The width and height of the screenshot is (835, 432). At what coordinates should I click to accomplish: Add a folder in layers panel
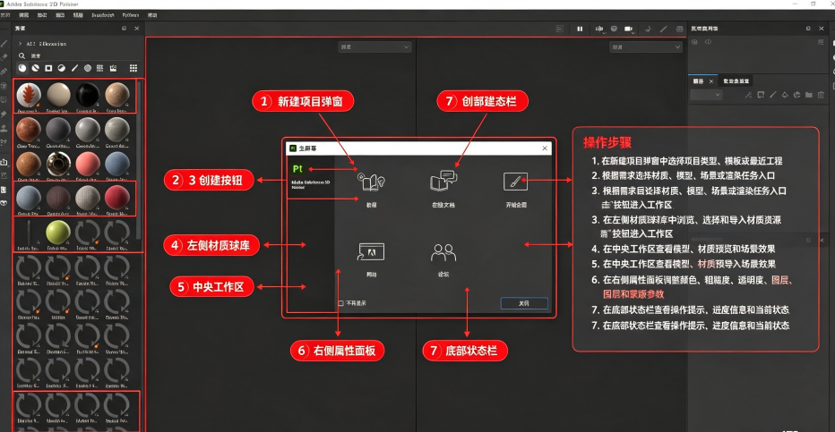[x=809, y=95]
